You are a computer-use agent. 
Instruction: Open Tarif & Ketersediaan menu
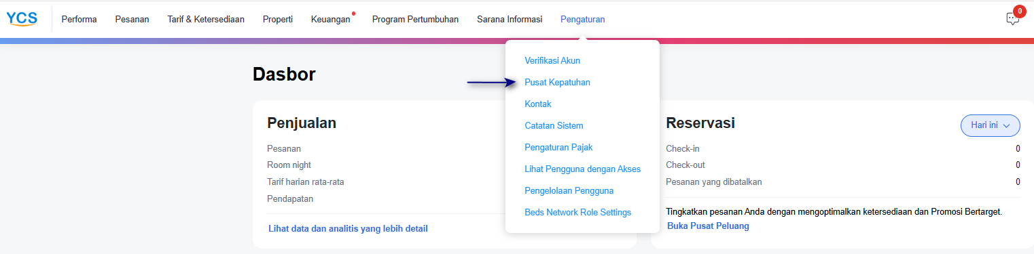206,20
